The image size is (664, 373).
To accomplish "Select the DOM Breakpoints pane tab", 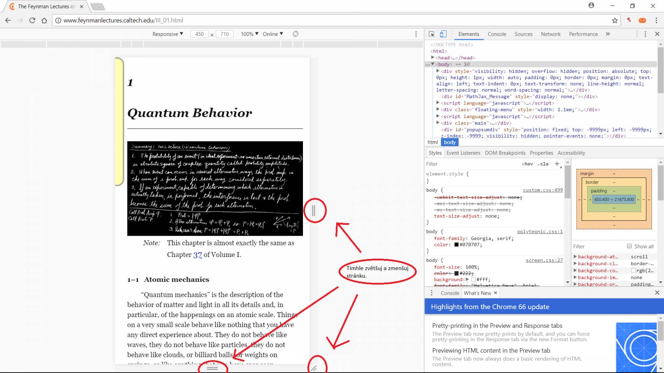I will coord(505,153).
